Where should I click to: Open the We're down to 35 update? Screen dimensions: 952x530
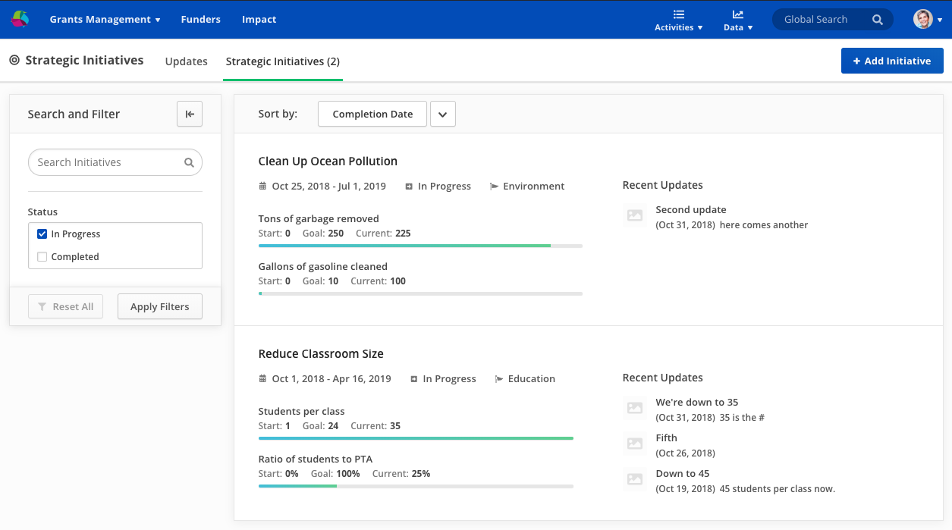click(697, 402)
